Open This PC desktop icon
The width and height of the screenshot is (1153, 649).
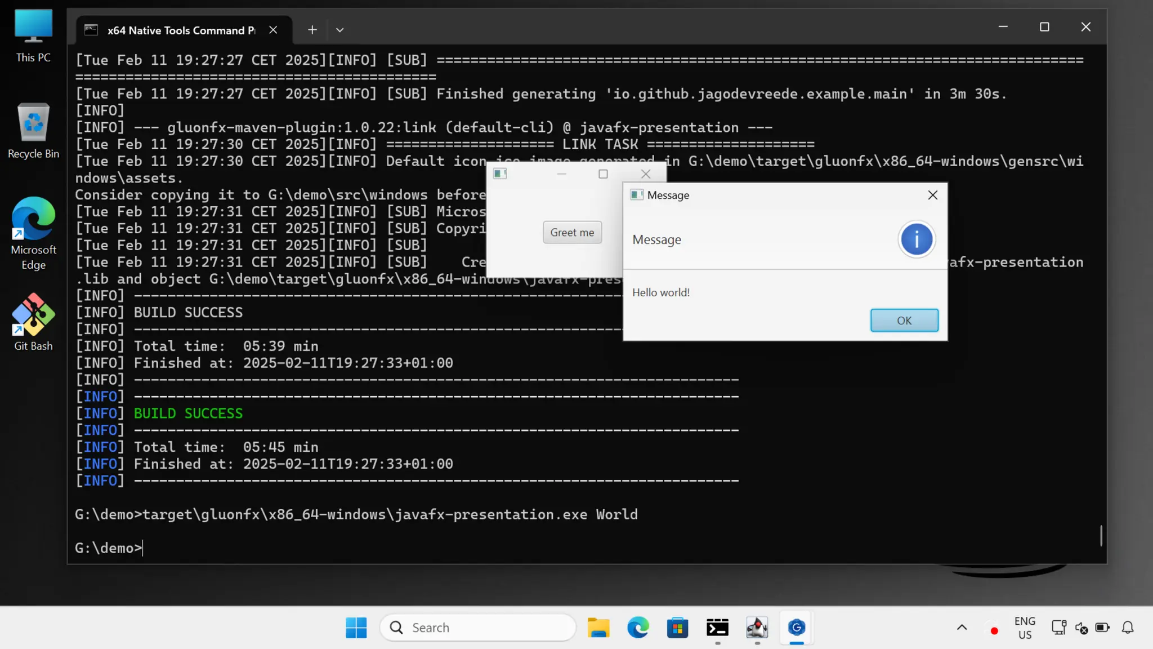point(33,35)
